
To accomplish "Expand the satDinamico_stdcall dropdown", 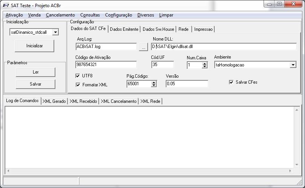I will [x=55, y=32].
